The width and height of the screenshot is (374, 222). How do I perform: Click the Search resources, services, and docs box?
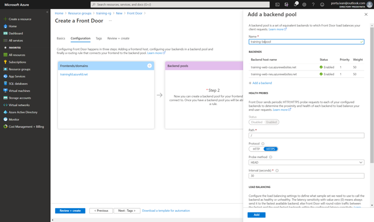(180, 4)
